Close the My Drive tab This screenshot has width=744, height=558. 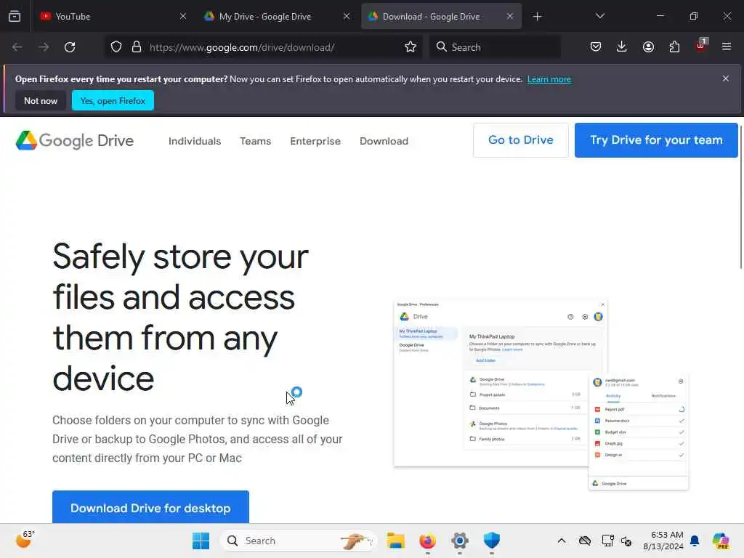click(x=347, y=17)
